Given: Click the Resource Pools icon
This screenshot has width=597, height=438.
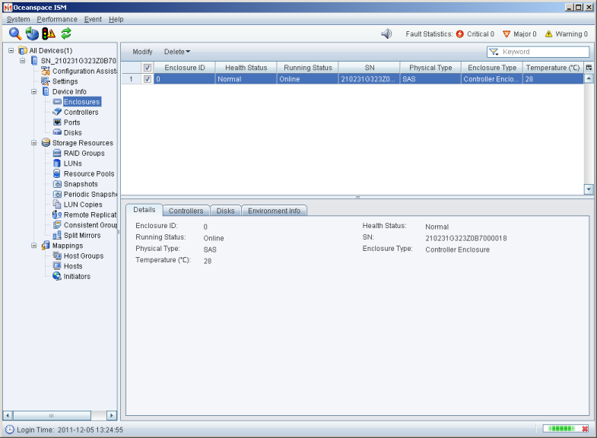Looking at the screenshot, I should point(57,173).
